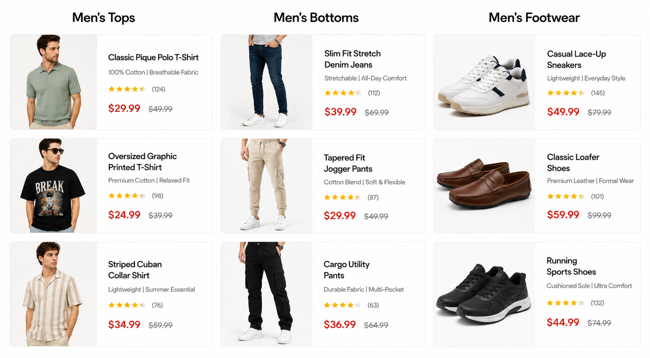Open the Classic Pique Polo T-Shirt image

(54, 82)
